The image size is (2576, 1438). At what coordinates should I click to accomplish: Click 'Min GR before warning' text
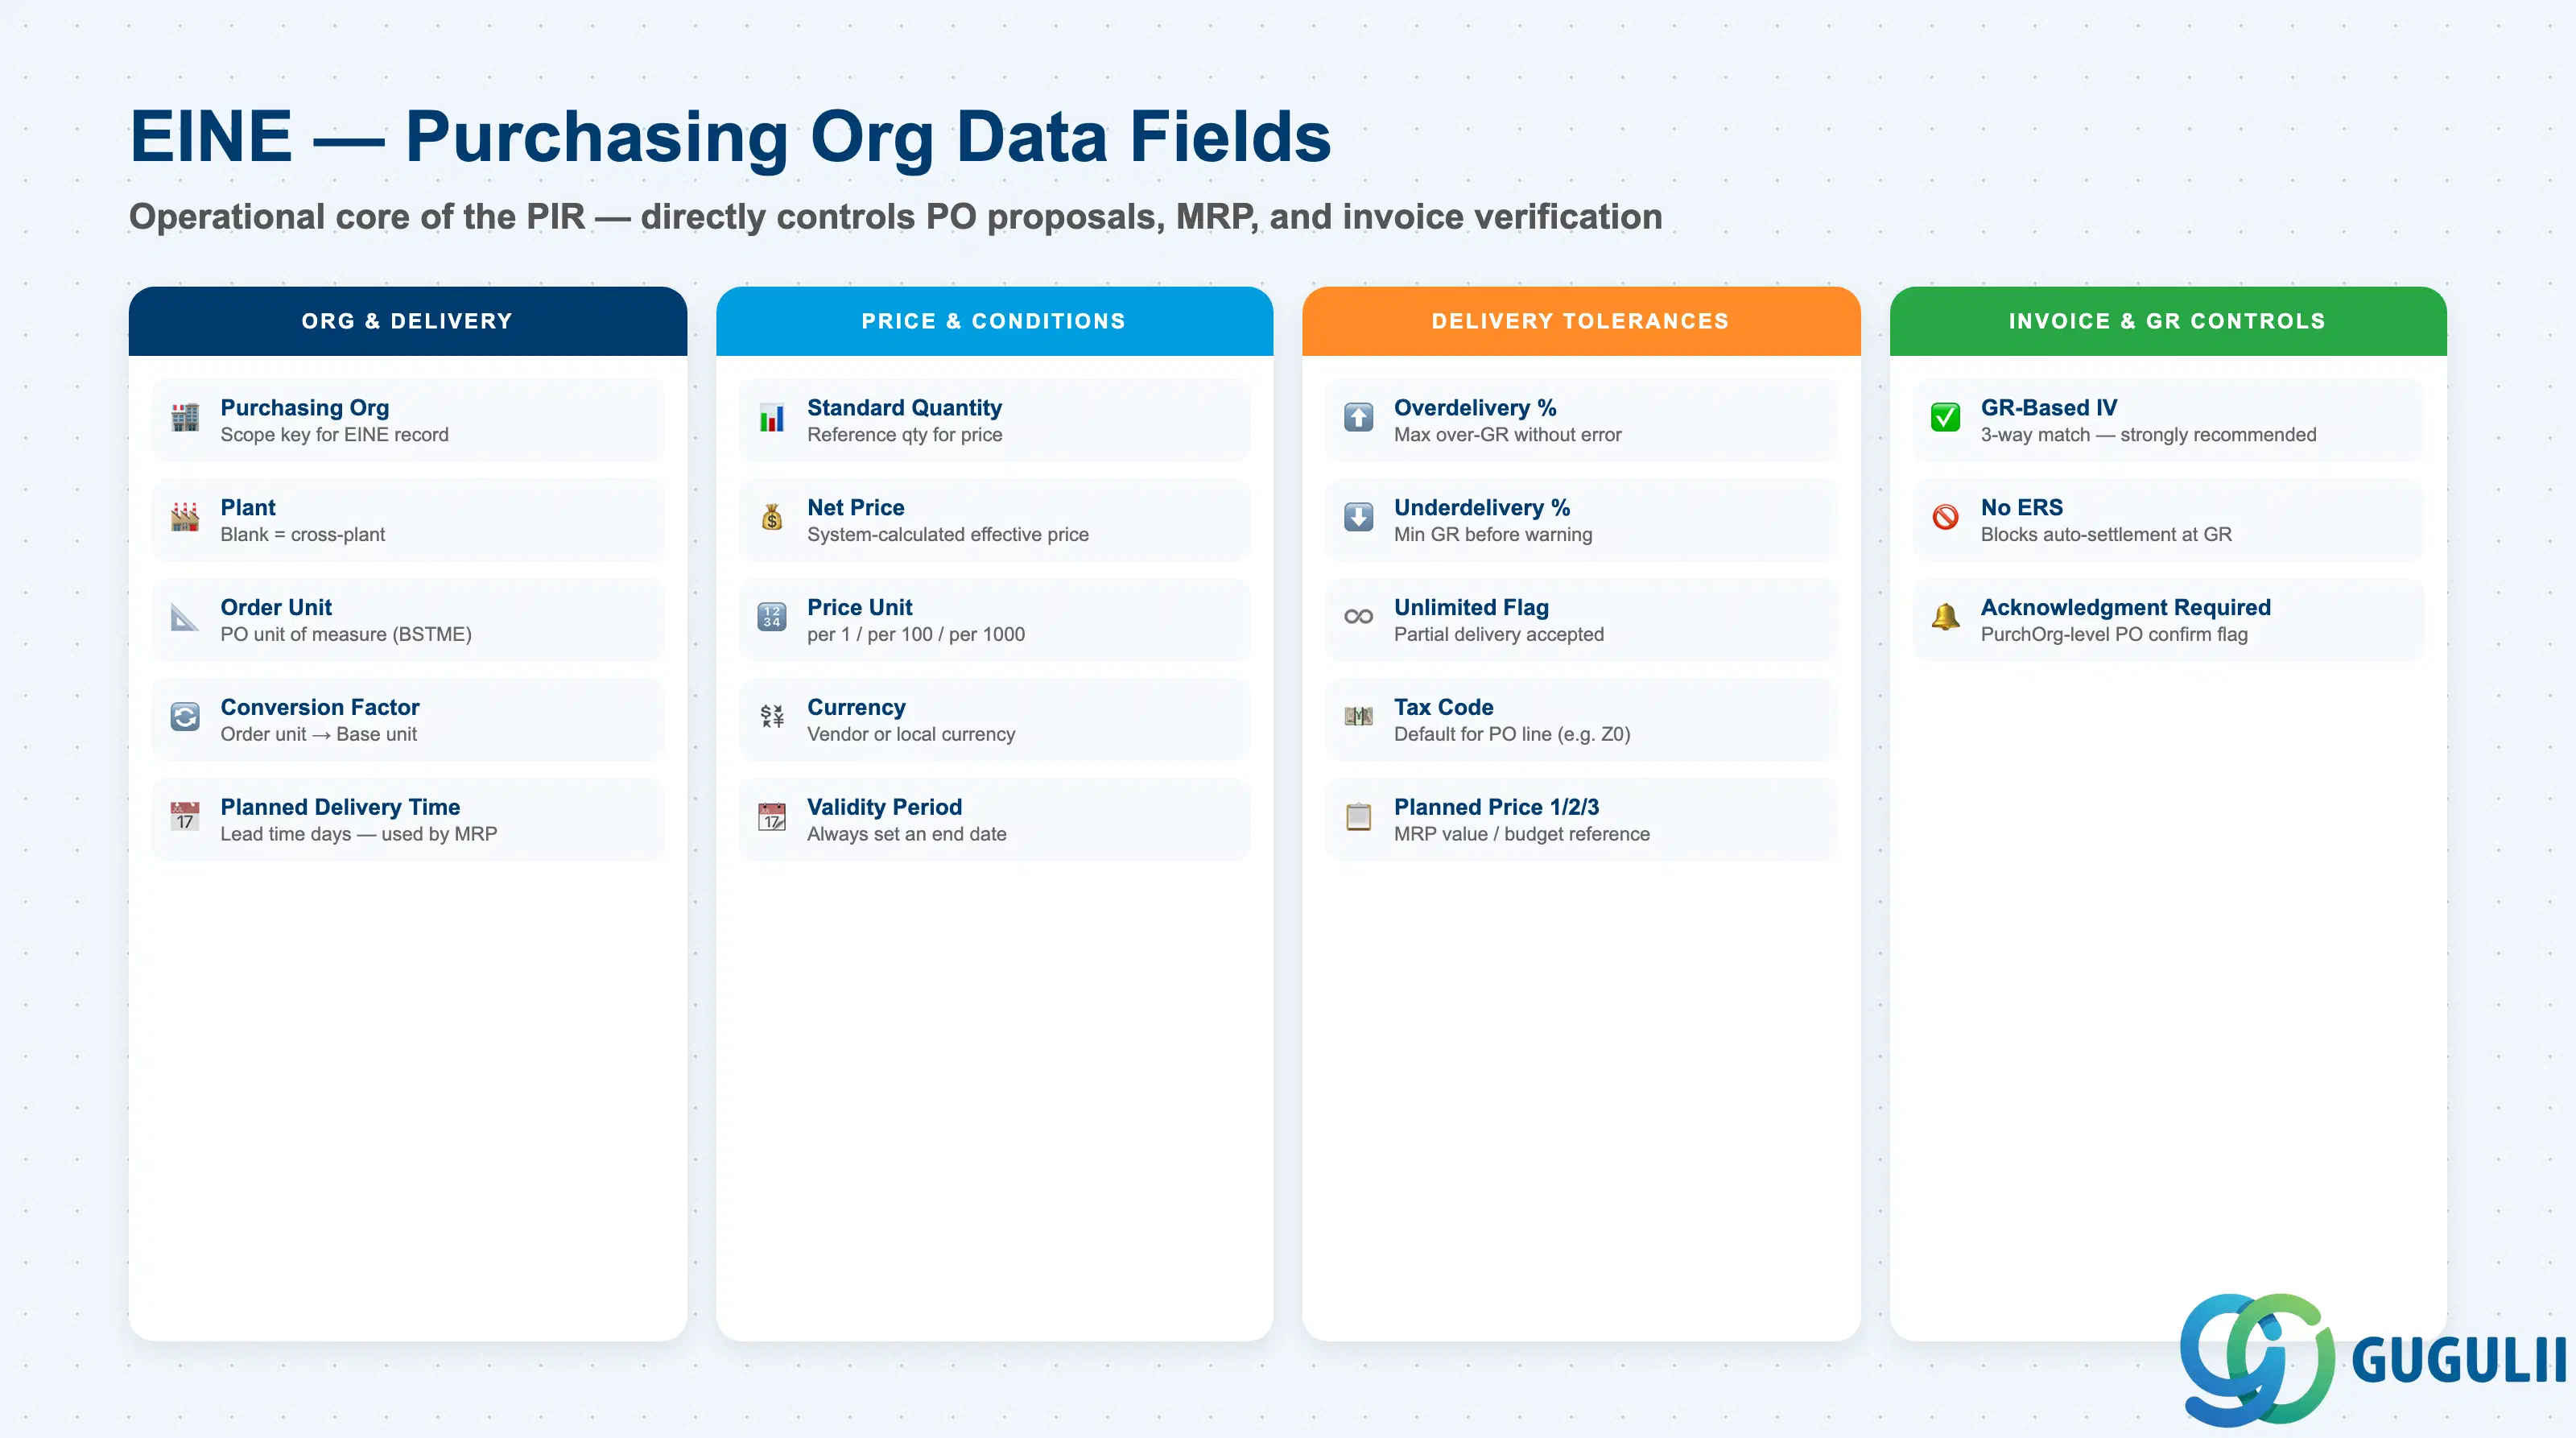pos(1493,535)
